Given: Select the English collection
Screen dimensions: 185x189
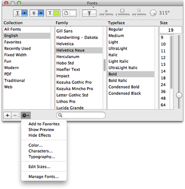Looking at the screenshot, I should tap(27, 35).
